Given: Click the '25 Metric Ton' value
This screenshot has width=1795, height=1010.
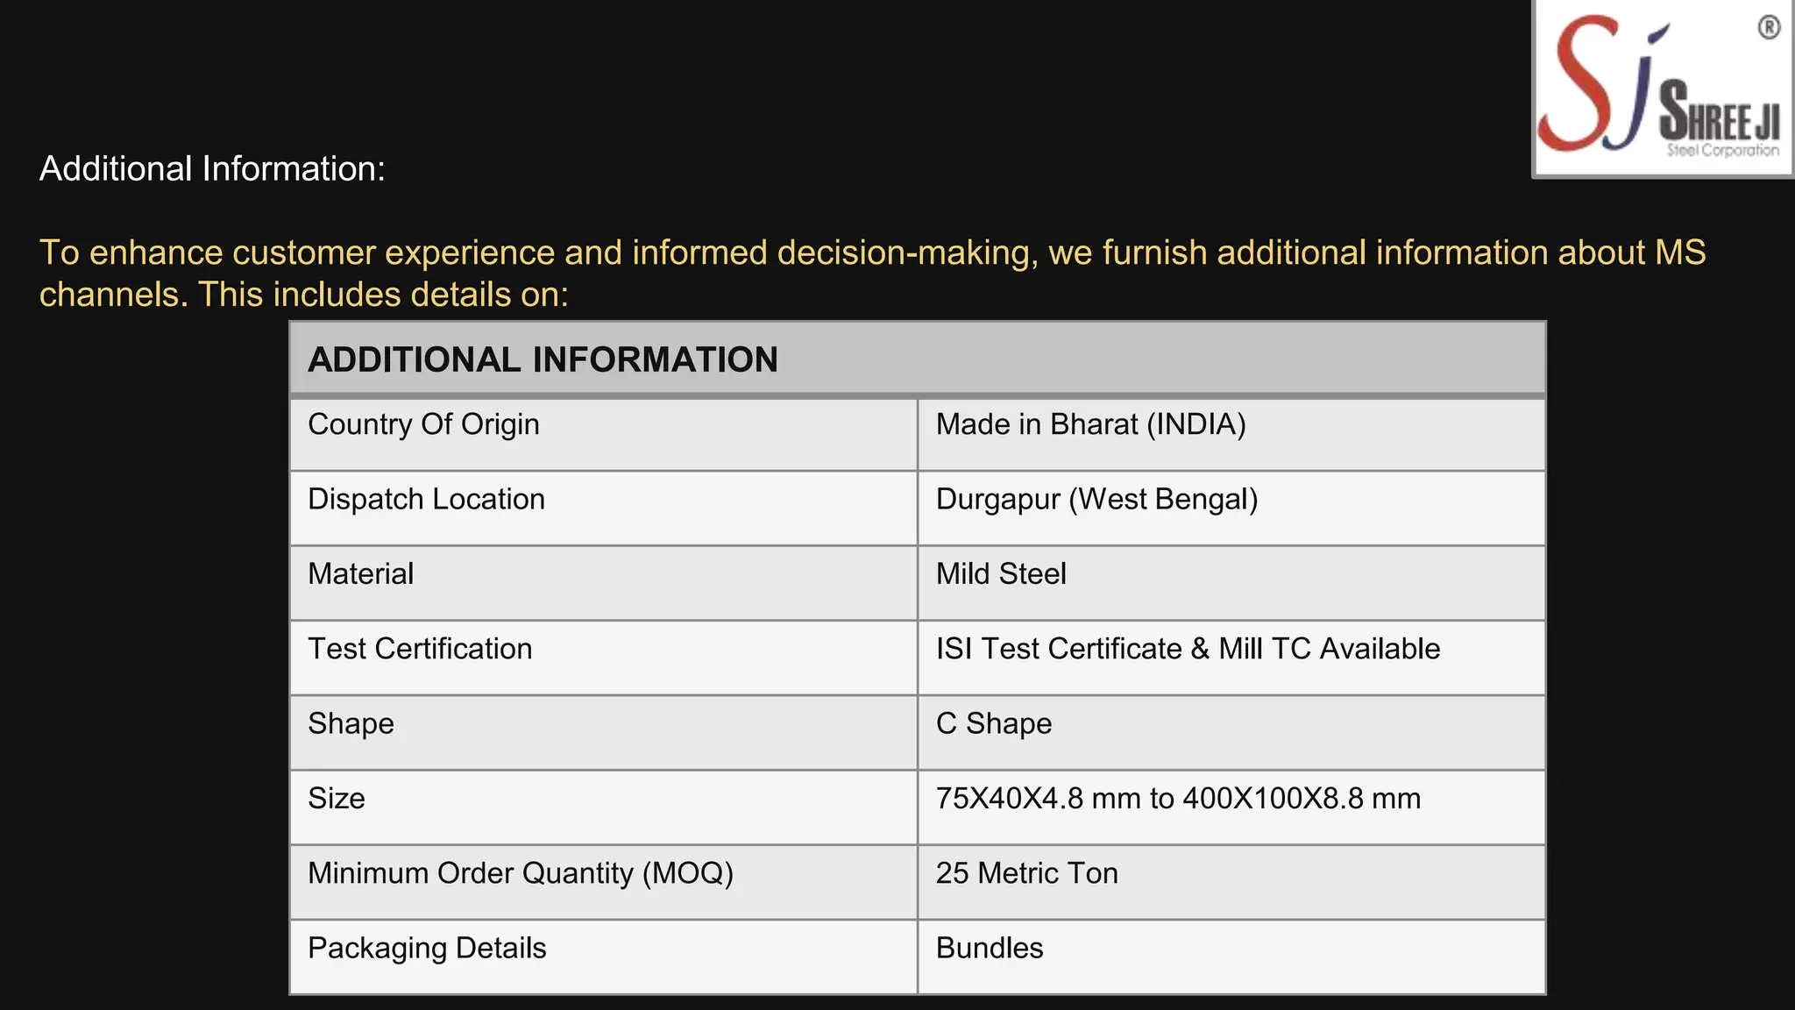Looking at the screenshot, I should (x=1026, y=873).
